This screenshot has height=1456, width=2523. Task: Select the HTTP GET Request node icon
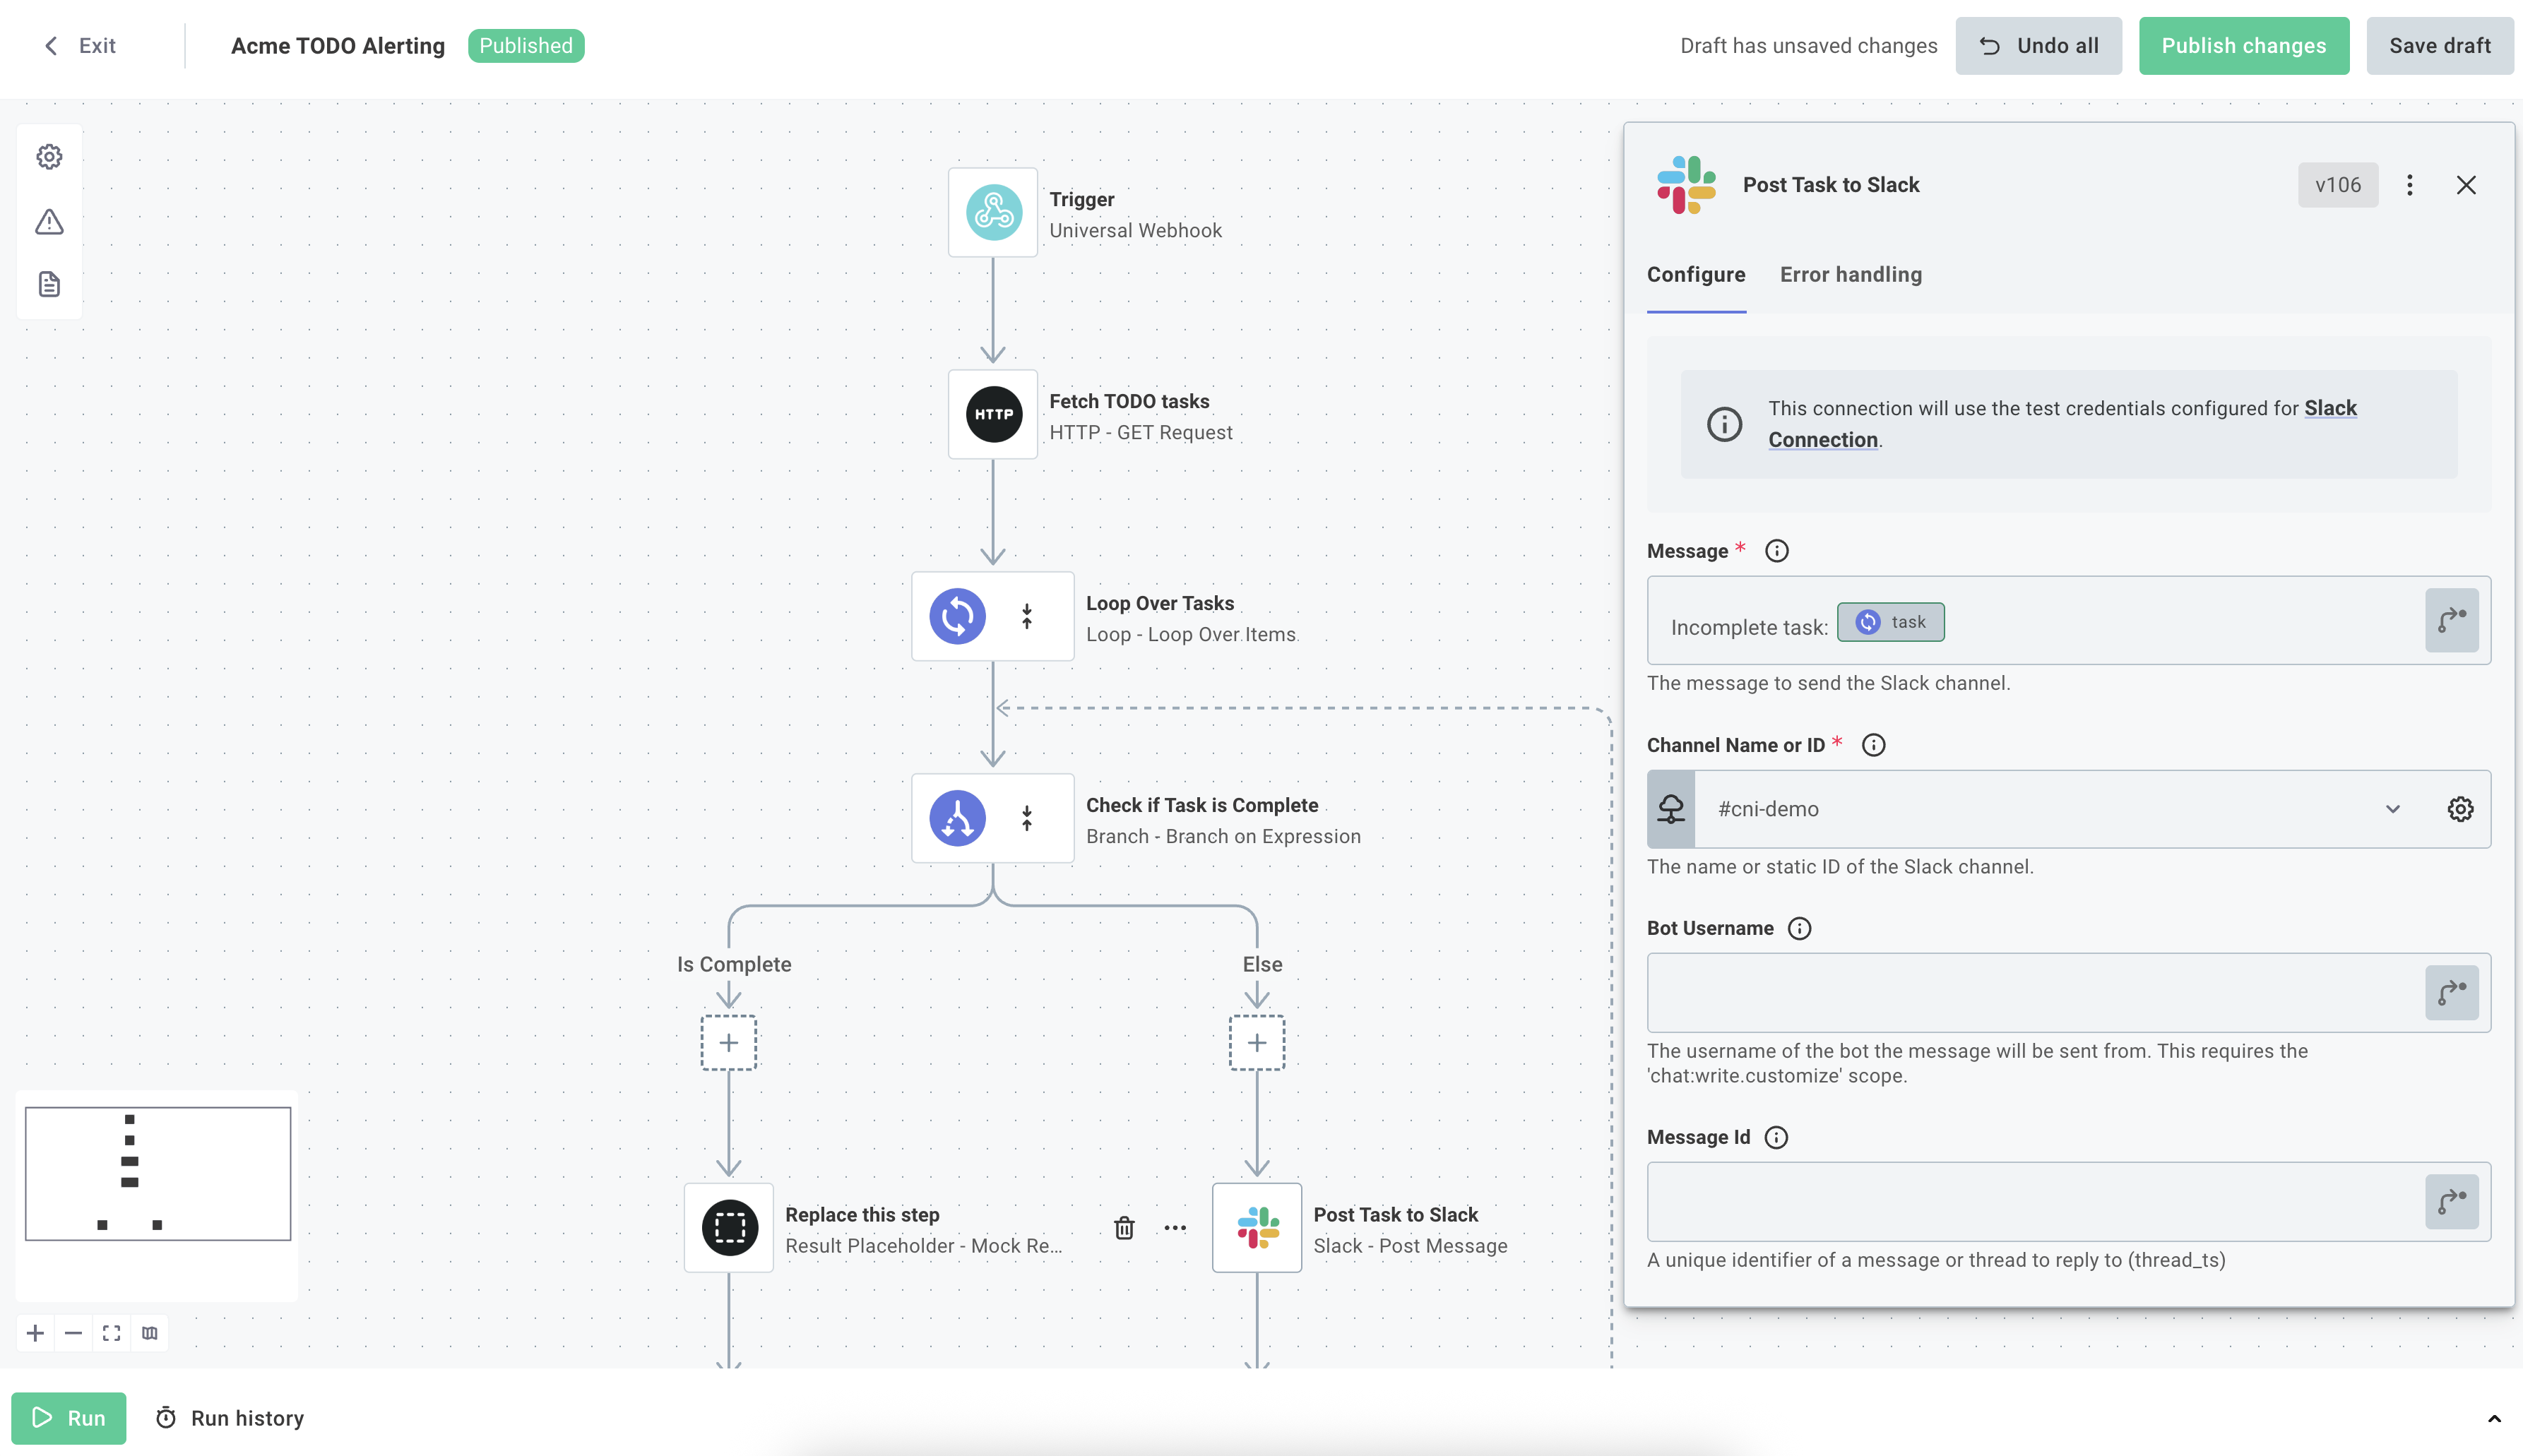coord(992,414)
